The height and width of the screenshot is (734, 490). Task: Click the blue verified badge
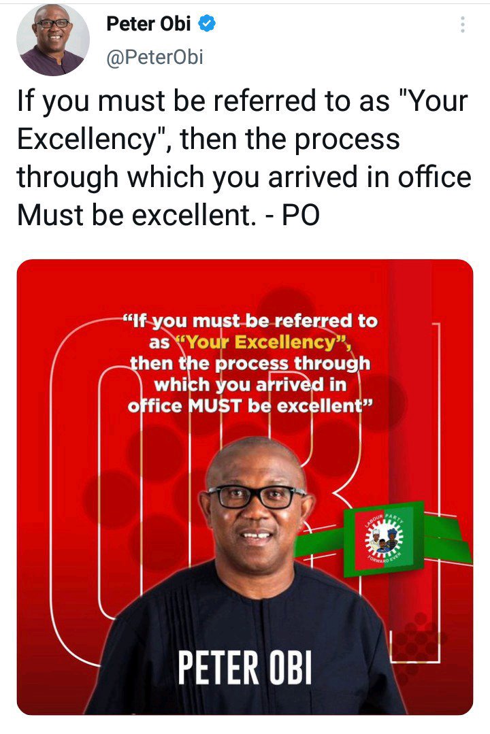point(207,23)
